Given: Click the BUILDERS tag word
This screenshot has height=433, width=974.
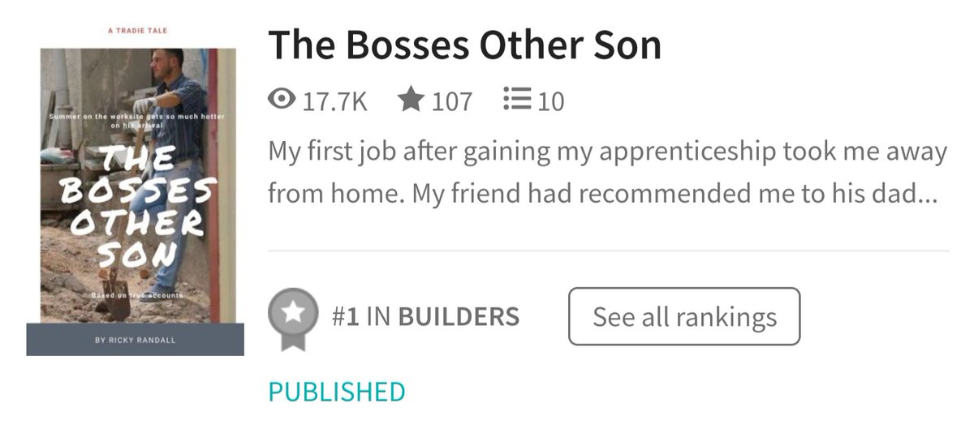Looking at the screenshot, I should click(x=459, y=316).
